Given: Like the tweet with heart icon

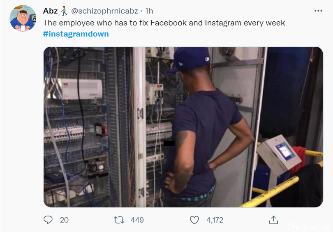Looking at the screenshot, I should coord(194,220).
